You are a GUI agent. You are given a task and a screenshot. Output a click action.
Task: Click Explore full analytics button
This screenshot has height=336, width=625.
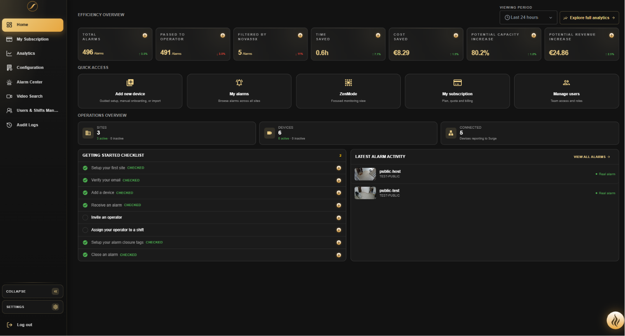click(x=589, y=18)
